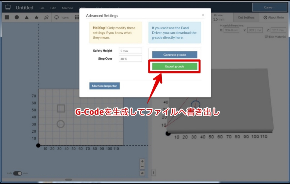Open the File menu
The image size is (290, 184).
point(42,8)
